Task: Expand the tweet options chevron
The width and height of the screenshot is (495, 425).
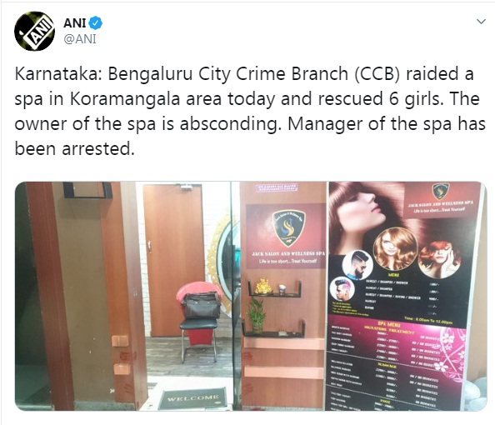Action: (481, 22)
